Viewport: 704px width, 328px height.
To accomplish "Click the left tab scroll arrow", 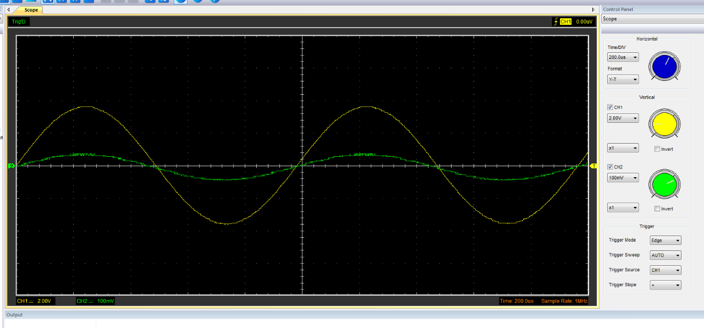I will coord(8,10).
